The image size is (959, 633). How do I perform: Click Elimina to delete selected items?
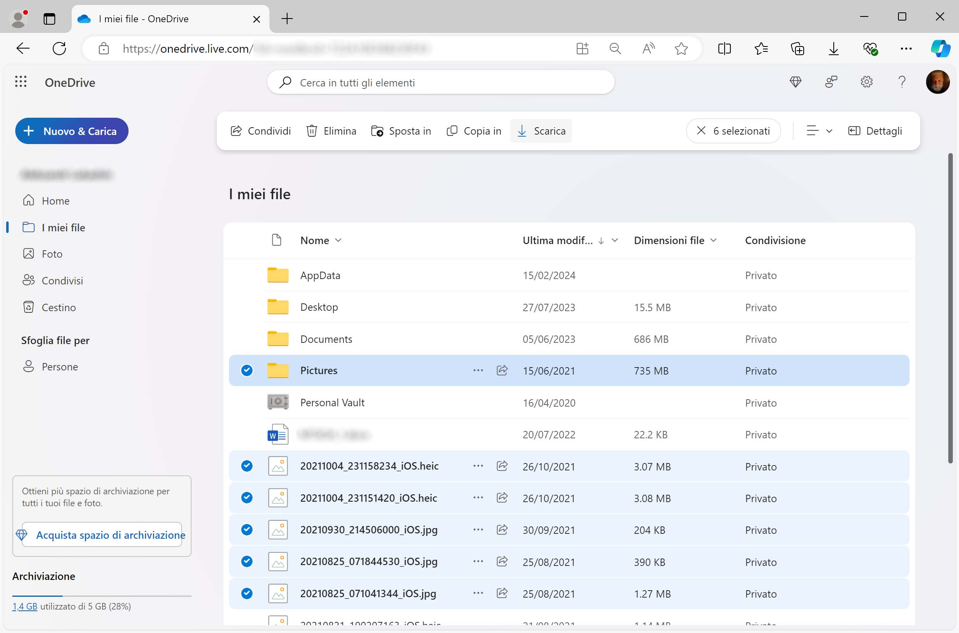pos(331,131)
